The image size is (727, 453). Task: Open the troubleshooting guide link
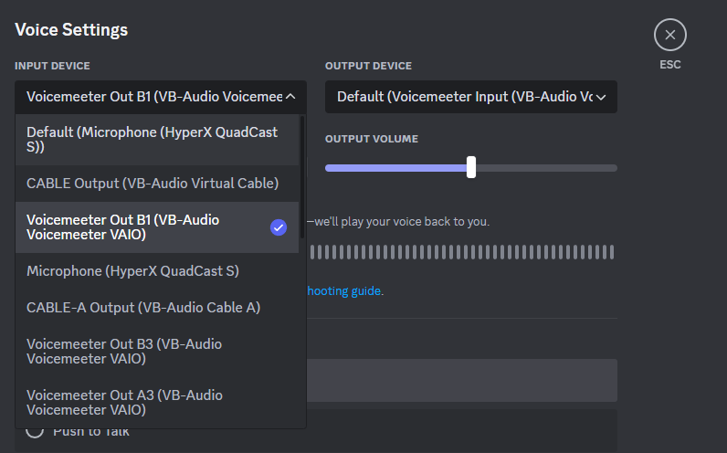click(x=344, y=291)
